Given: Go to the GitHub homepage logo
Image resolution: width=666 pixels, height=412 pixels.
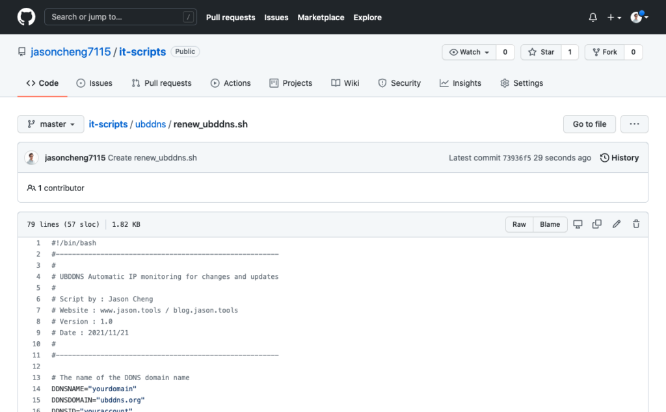Looking at the screenshot, I should [26, 18].
